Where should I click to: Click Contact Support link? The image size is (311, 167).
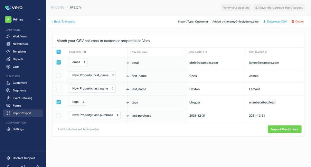[x=23, y=158]
